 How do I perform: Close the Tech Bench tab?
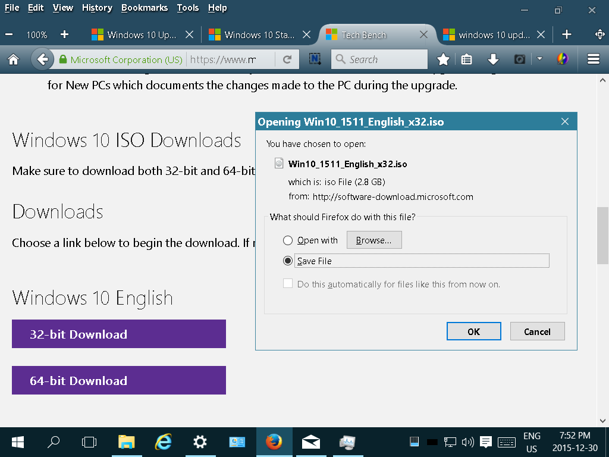click(x=423, y=35)
